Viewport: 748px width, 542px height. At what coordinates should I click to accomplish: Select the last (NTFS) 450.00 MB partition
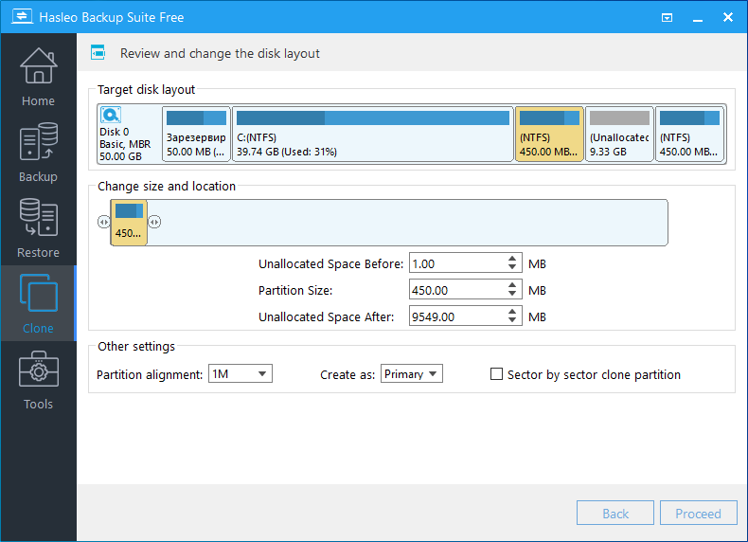(690, 135)
